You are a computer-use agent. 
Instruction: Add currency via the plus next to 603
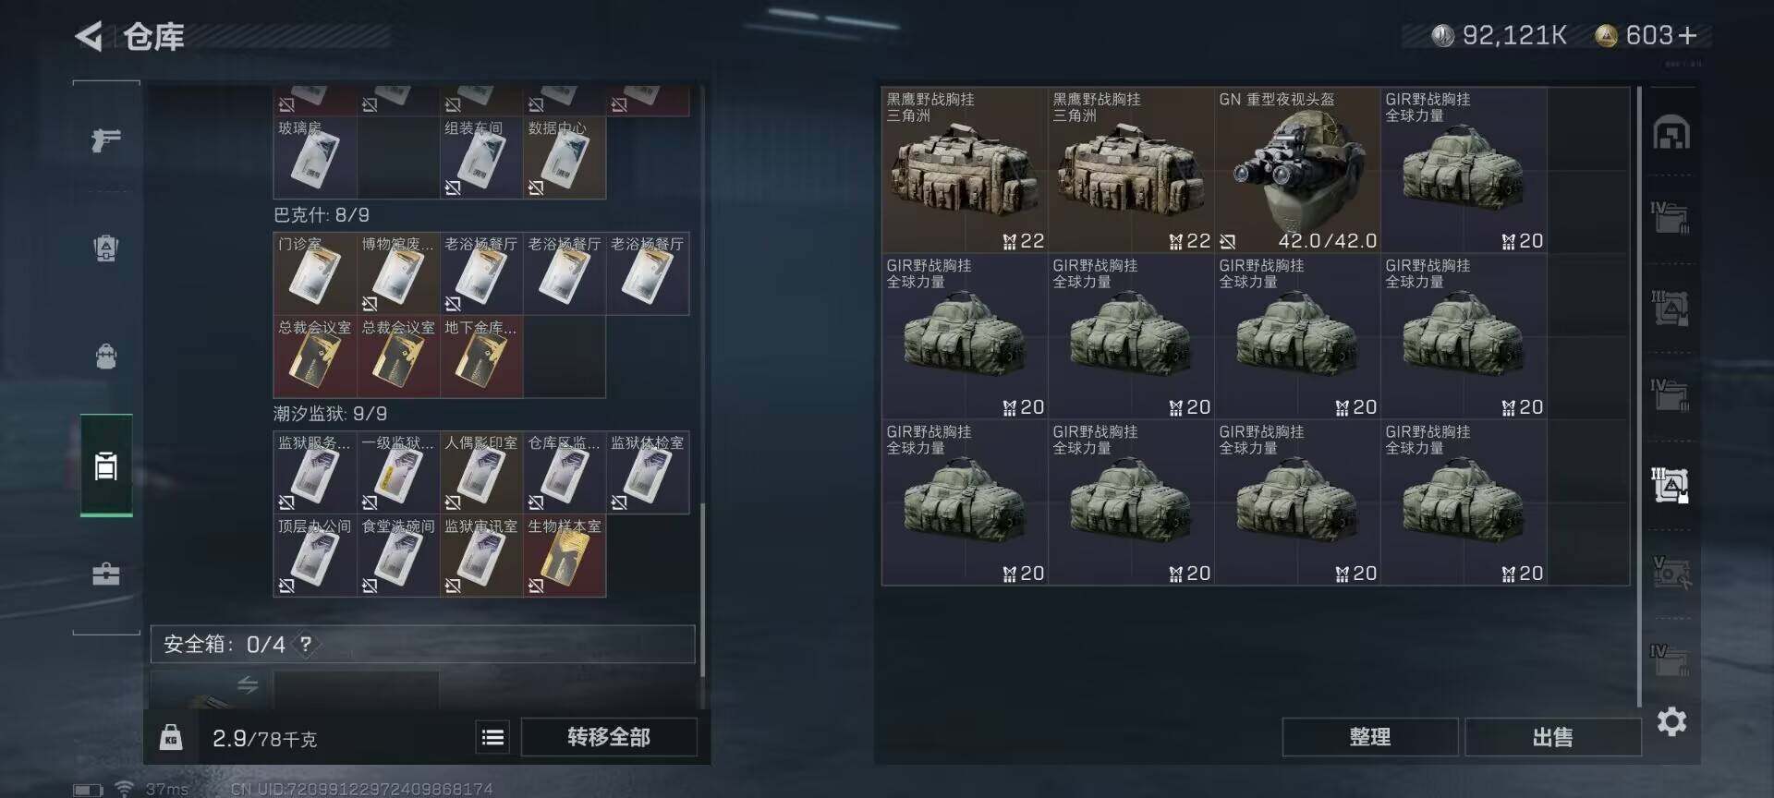tap(1688, 35)
